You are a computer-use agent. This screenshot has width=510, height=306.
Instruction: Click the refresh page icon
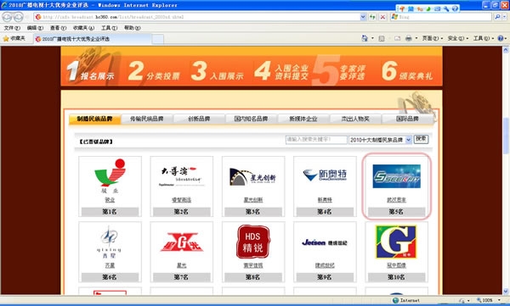[x=372, y=17]
